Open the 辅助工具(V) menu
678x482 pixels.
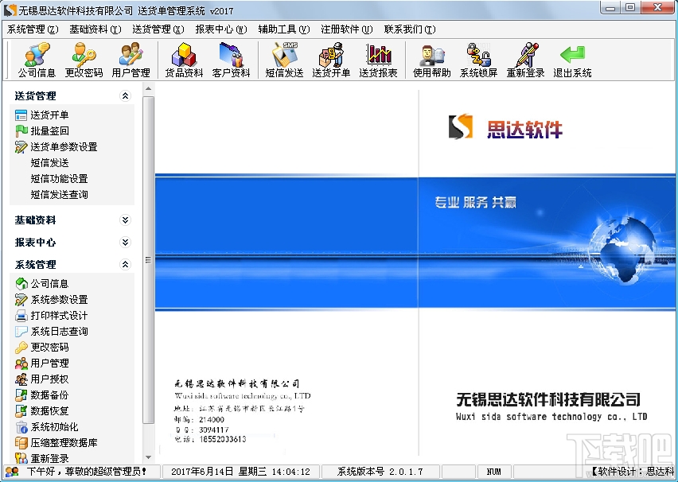(x=284, y=29)
